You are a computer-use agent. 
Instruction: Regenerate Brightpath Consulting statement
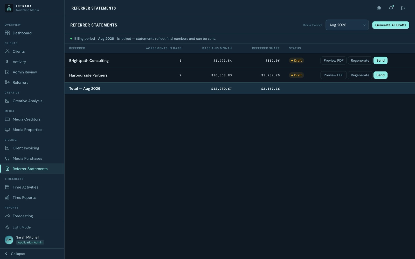(360, 60)
